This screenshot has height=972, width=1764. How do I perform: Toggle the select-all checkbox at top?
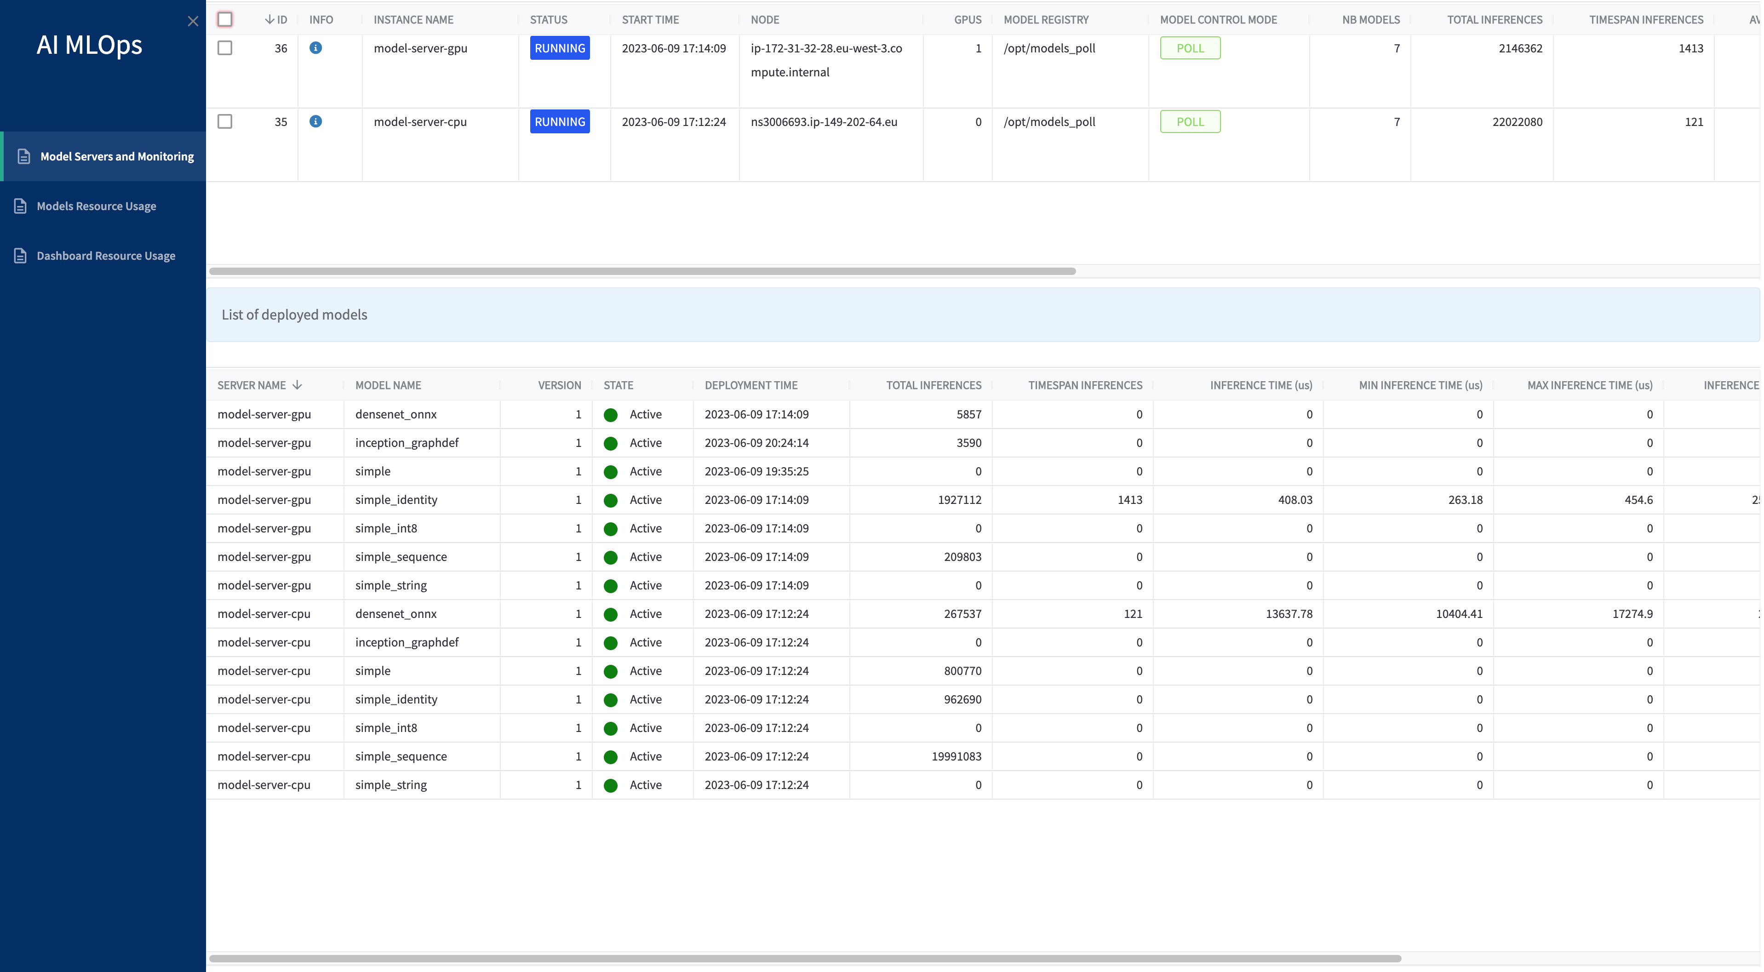click(225, 18)
